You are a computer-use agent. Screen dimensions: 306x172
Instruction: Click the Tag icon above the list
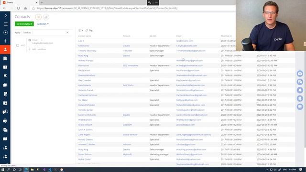point(89,31)
